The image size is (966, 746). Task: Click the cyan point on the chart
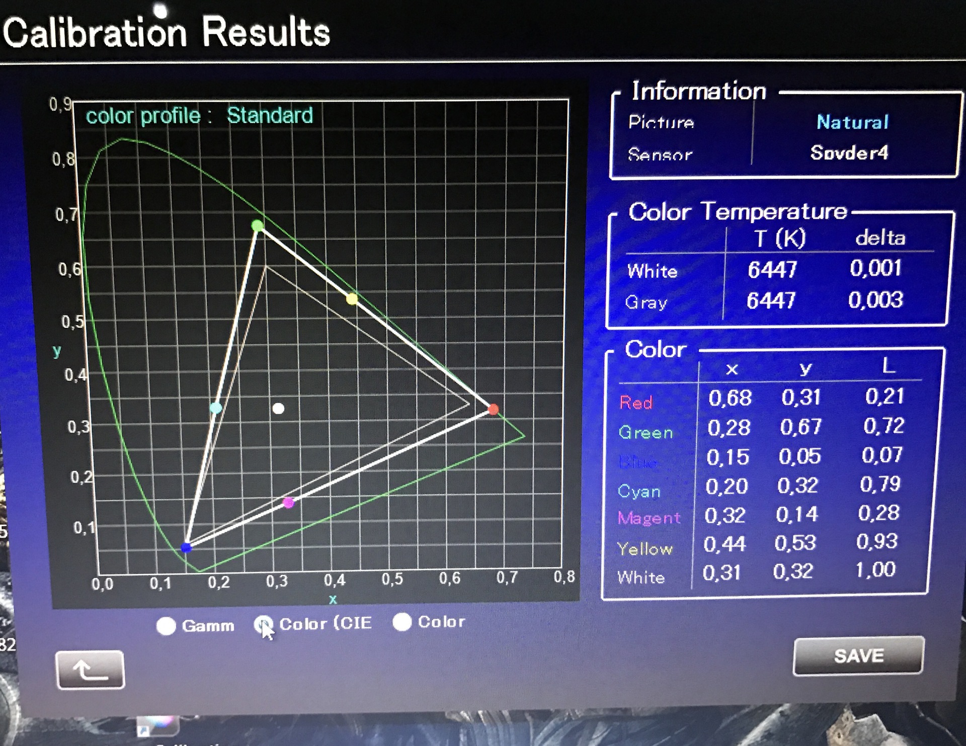coord(216,407)
